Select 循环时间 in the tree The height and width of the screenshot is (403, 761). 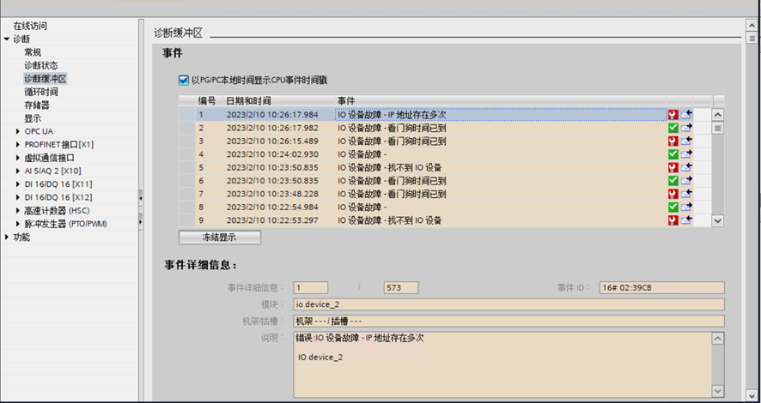(41, 92)
